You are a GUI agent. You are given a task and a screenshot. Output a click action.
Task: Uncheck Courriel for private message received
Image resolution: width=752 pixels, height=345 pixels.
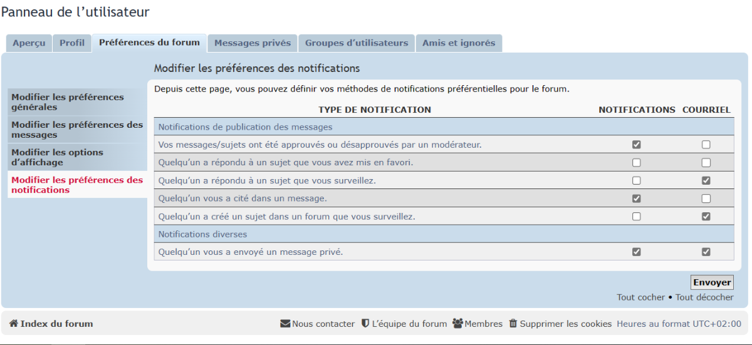click(x=706, y=252)
